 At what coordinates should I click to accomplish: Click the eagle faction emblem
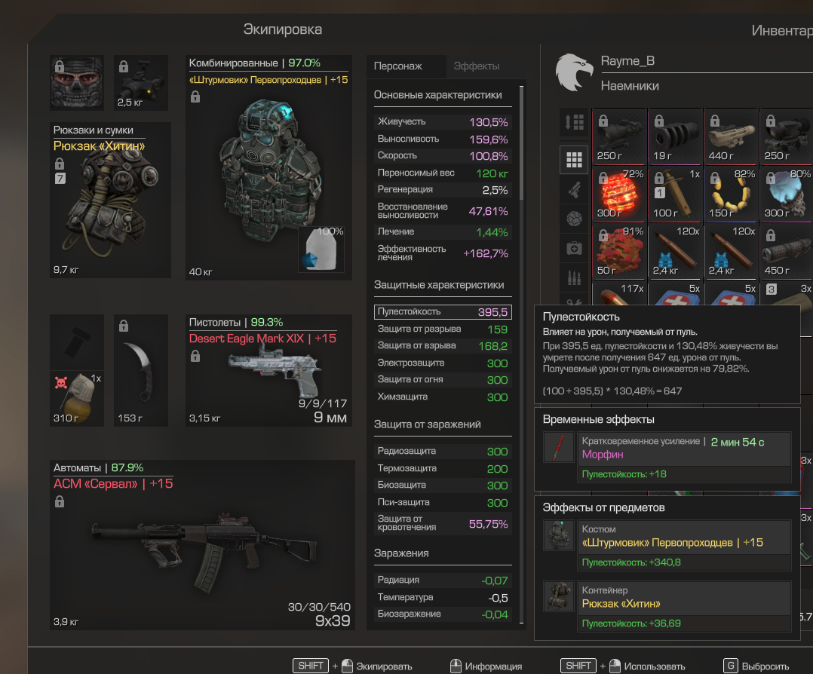point(574,73)
